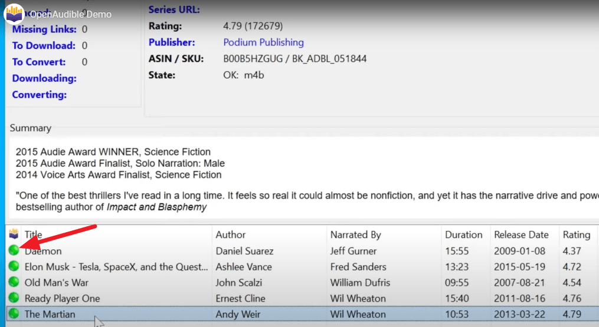599x327 pixels.
Task: Click the To Convert filter
Action: pyautogui.click(x=39, y=62)
